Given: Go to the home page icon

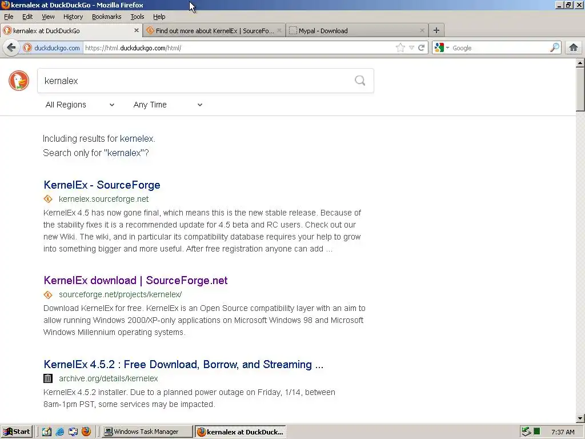Looking at the screenshot, I should click(574, 47).
